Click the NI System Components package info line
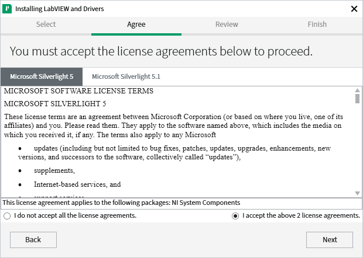The height and width of the screenshot is (258, 363). click(x=122, y=203)
